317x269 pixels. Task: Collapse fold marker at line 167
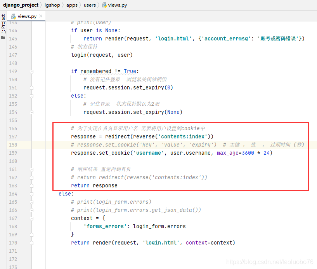coord(31,218)
